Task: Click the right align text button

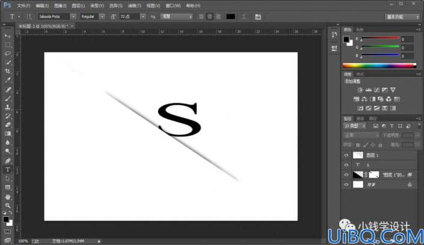Action: 218,17
